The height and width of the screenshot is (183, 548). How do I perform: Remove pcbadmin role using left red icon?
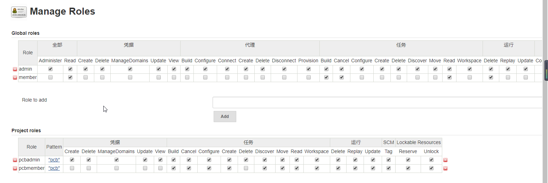pos(15,160)
